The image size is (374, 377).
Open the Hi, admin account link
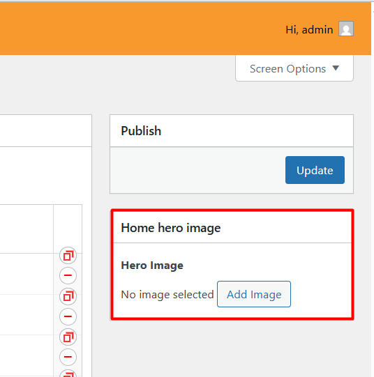tap(309, 29)
